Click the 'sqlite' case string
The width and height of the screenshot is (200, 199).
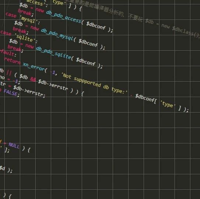click(25, 38)
